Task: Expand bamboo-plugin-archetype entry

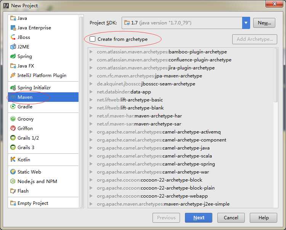Action: 91,52
